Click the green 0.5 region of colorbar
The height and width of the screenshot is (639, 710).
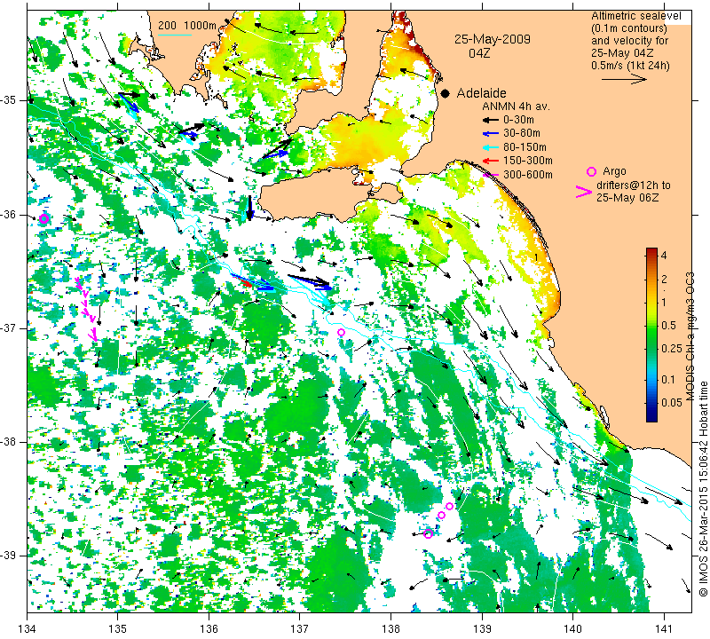[651, 325]
